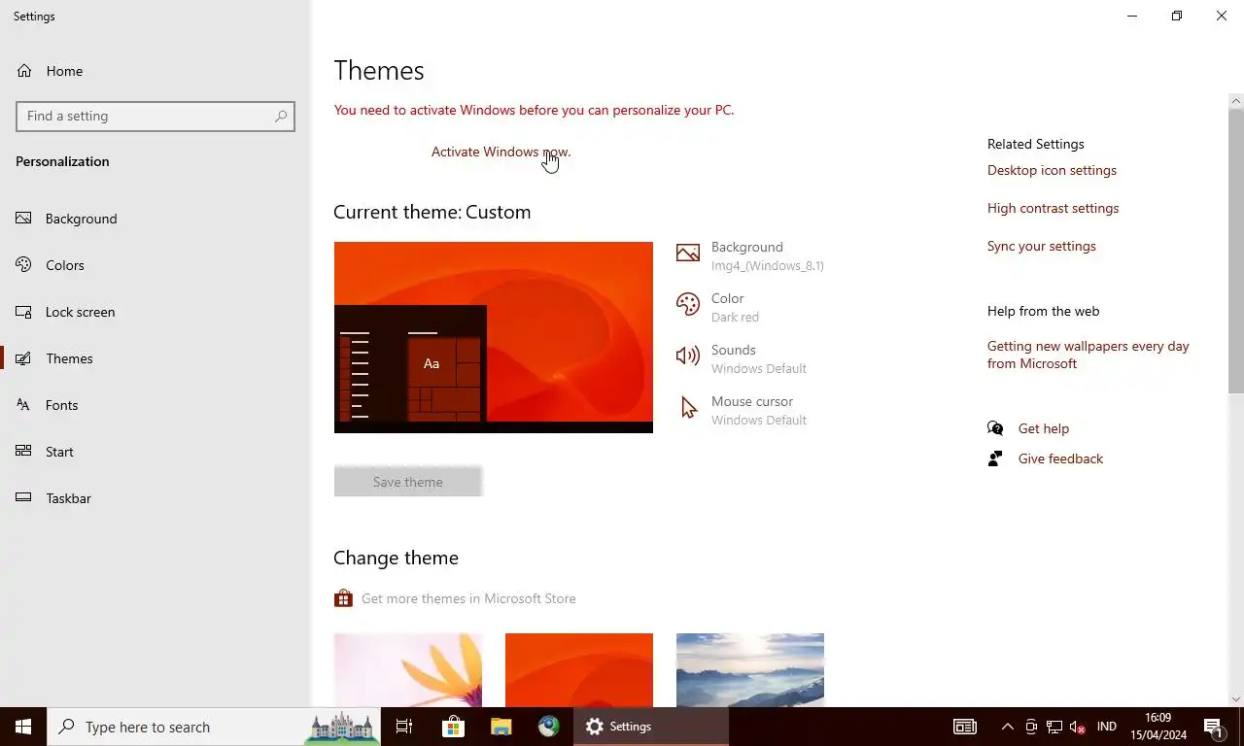This screenshot has height=746, width=1244.
Task: Open Get more themes in Microsoft Store
Action: click(x=468, y=598)
